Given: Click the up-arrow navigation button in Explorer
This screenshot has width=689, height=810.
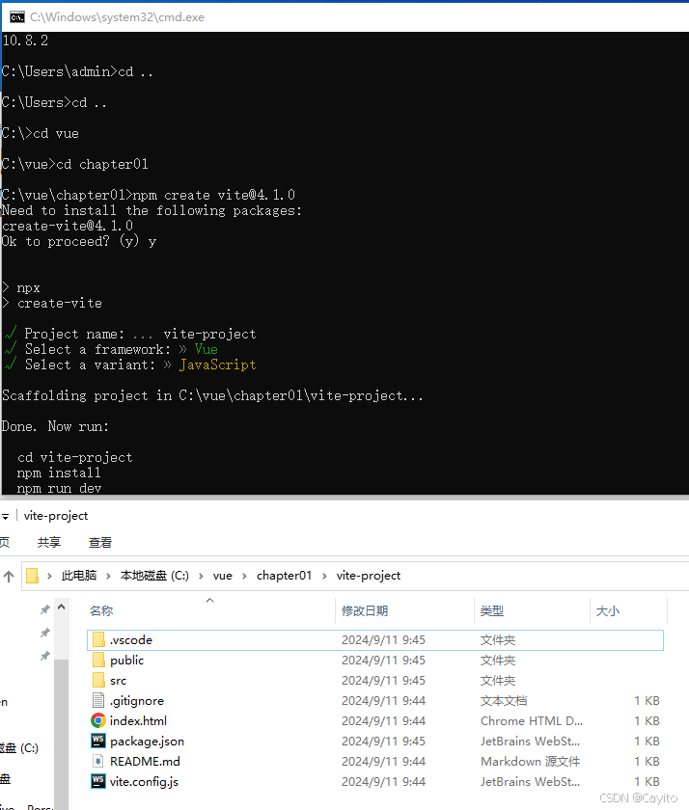Looking at the screenshot, I should [9, 576].
